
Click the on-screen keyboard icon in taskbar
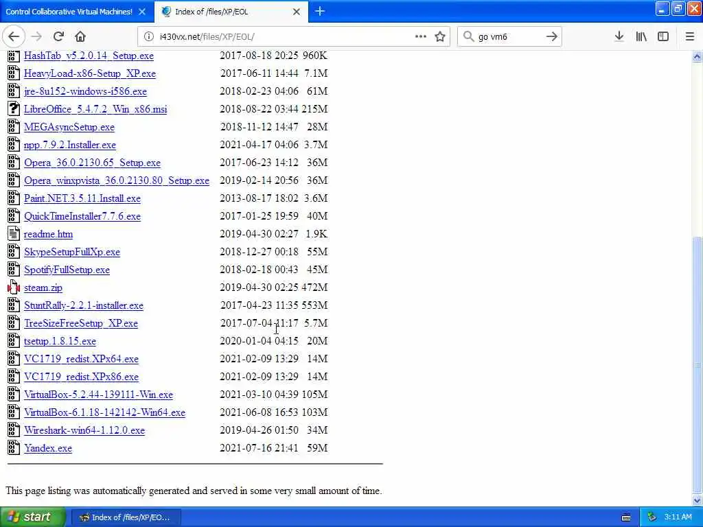coord(626,517)
